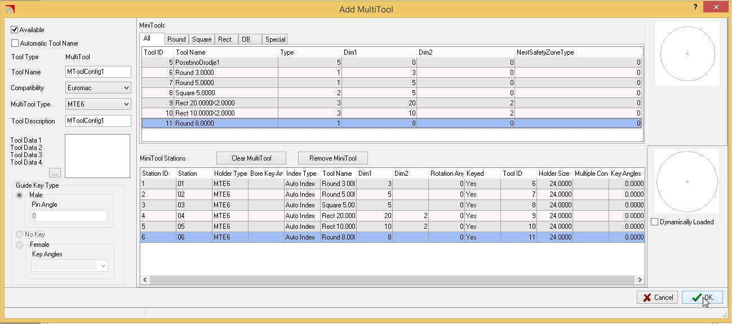The image size is (732, 324).
Task: Switch to the Round minitools tab
Action: (x=176, y=39)
